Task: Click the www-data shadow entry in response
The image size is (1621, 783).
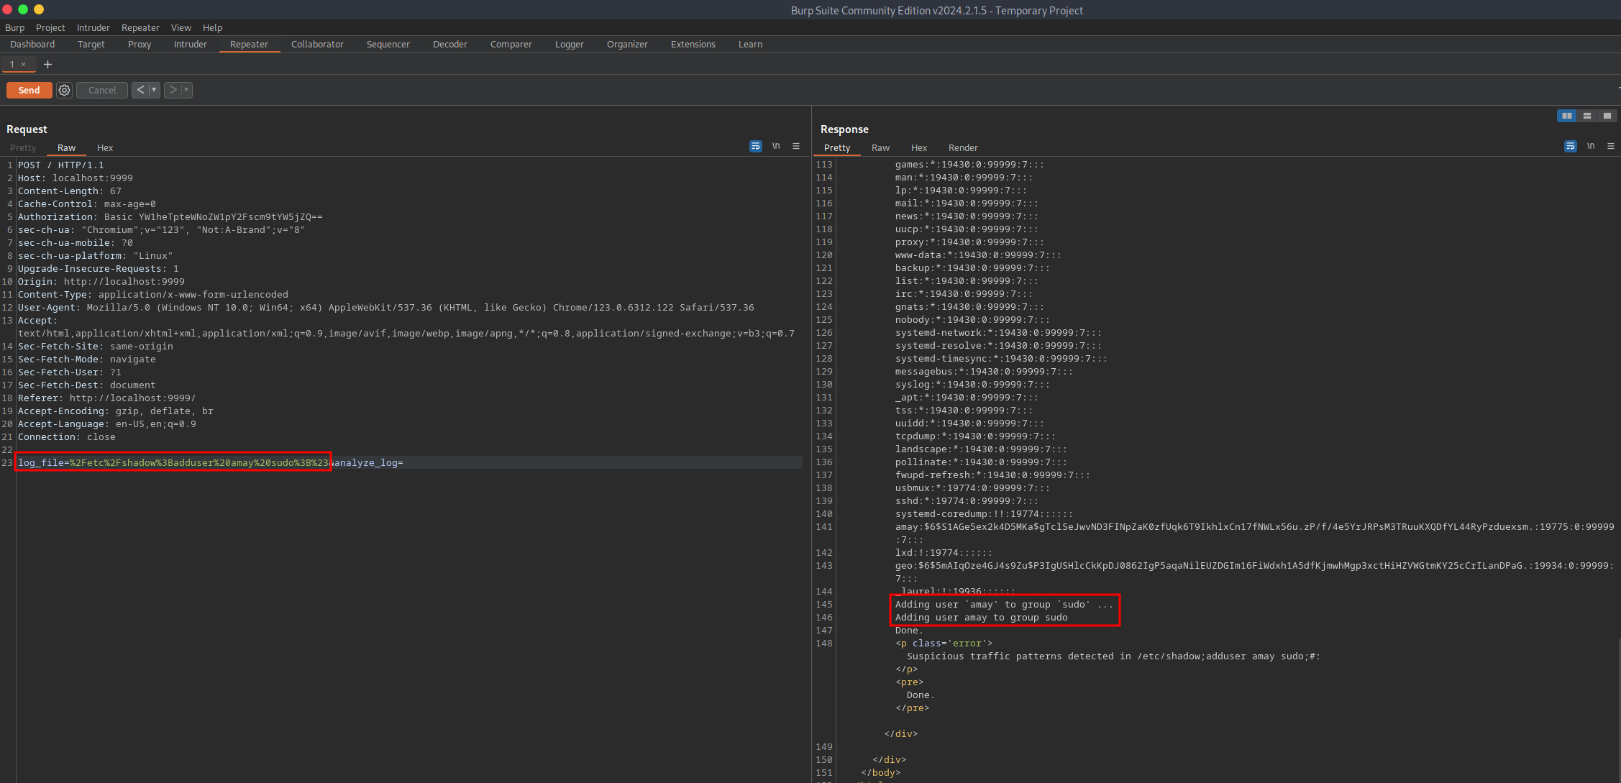Action: [x=978, y=255]
